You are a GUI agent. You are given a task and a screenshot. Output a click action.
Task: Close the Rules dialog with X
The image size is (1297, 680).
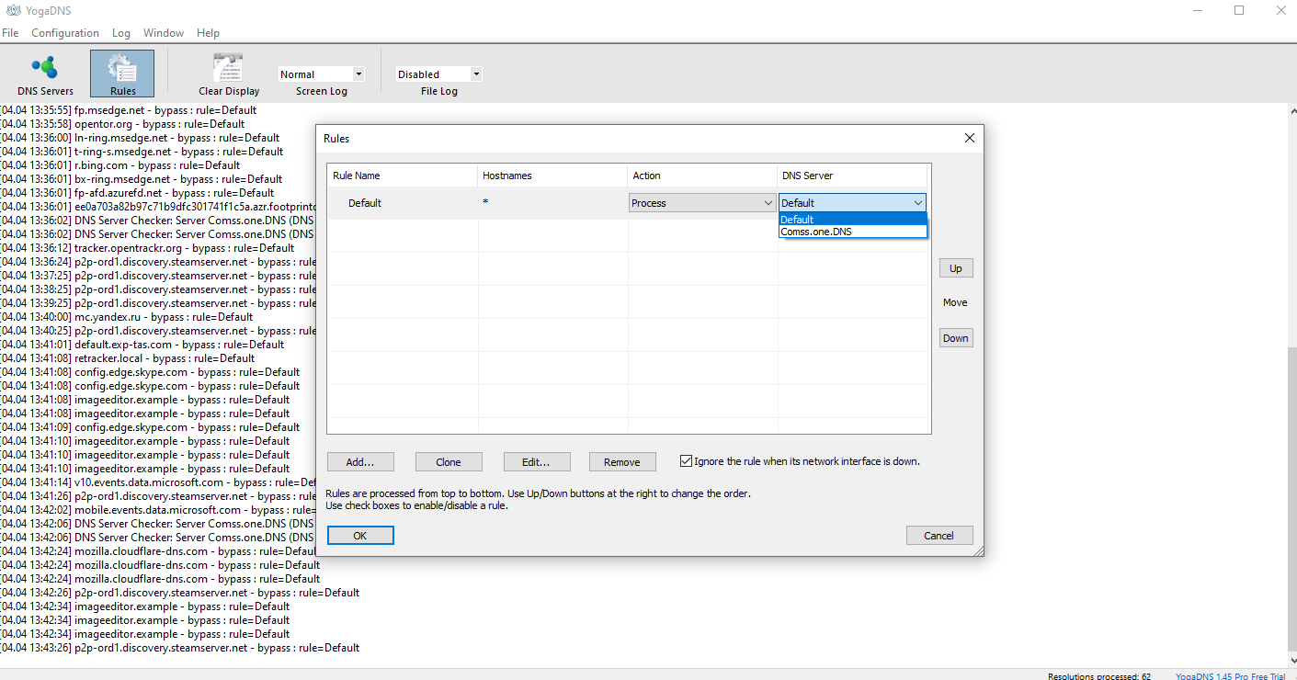969,138
